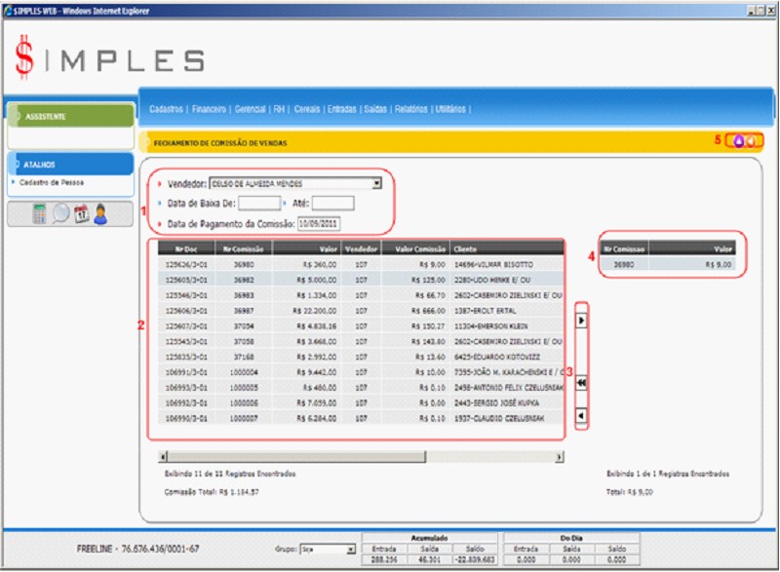Open the calendar shortcut icon
The width and height of the screenshot is (780, 572).
tap(81, 214)
